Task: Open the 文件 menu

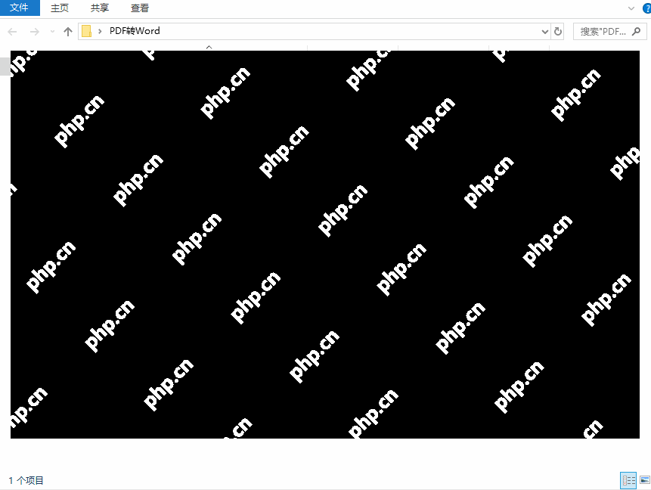Action: pos(20,8)
